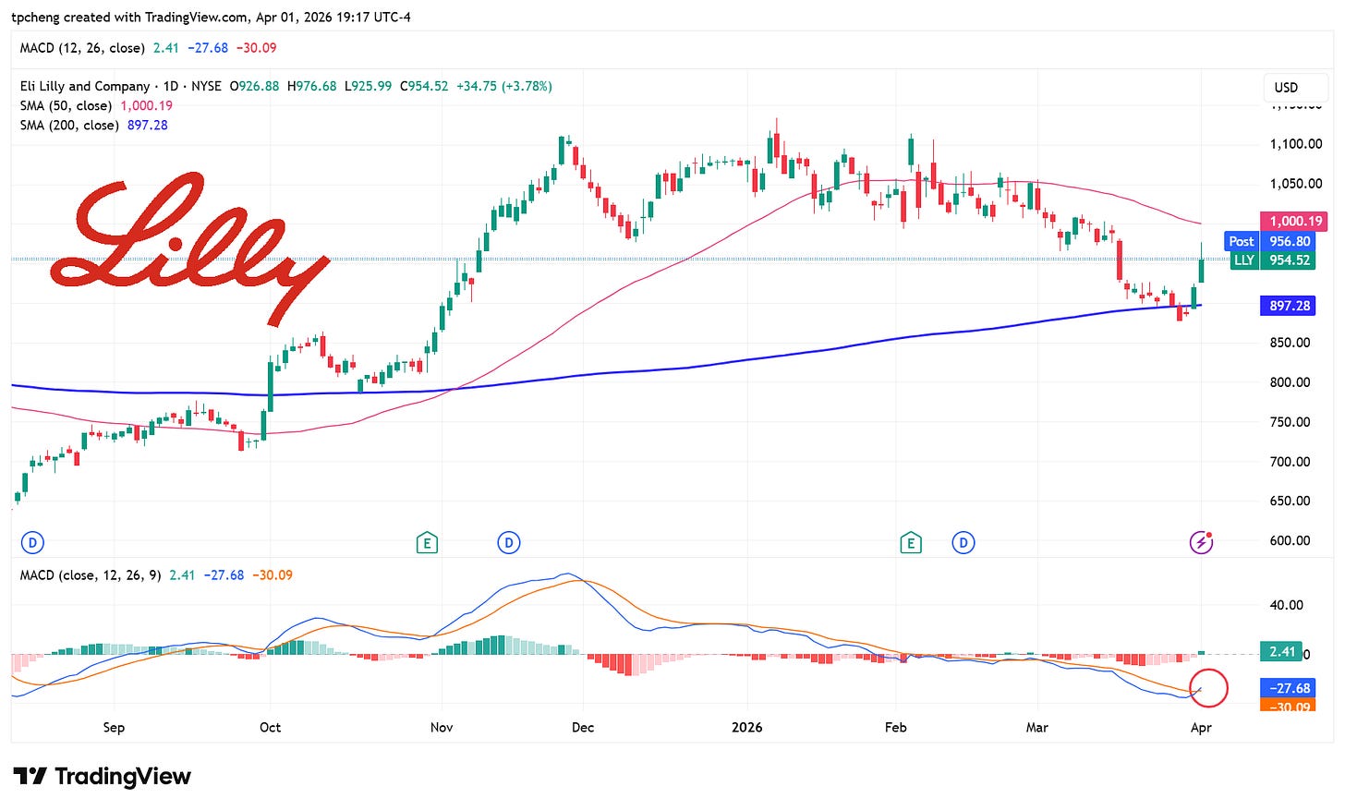Click the green 2.41 histogram label on MACD axis

[x=1280, y=652]
